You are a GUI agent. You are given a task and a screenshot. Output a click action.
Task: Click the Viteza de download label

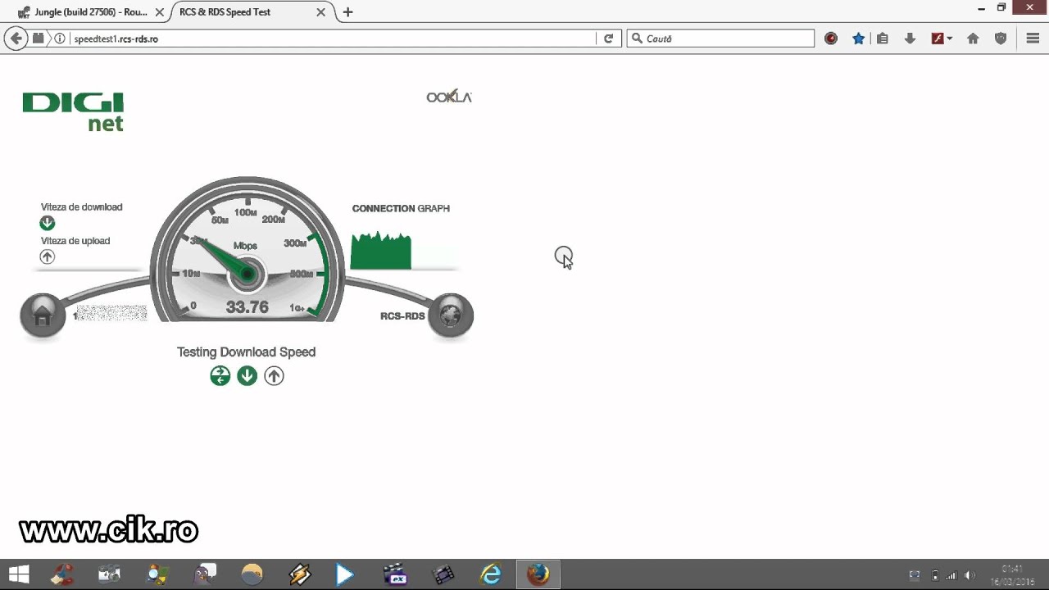coord(81,207)
